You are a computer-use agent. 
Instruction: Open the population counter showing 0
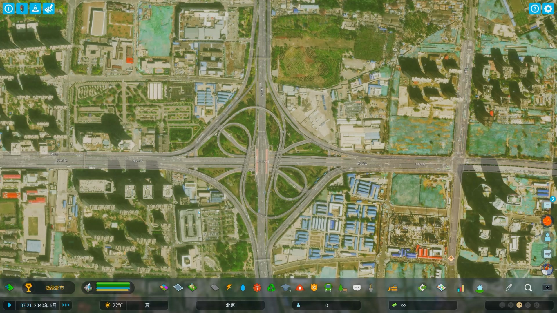point(327,305)
